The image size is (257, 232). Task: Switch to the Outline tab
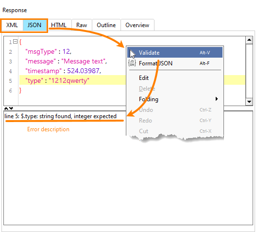pos(106,25)
